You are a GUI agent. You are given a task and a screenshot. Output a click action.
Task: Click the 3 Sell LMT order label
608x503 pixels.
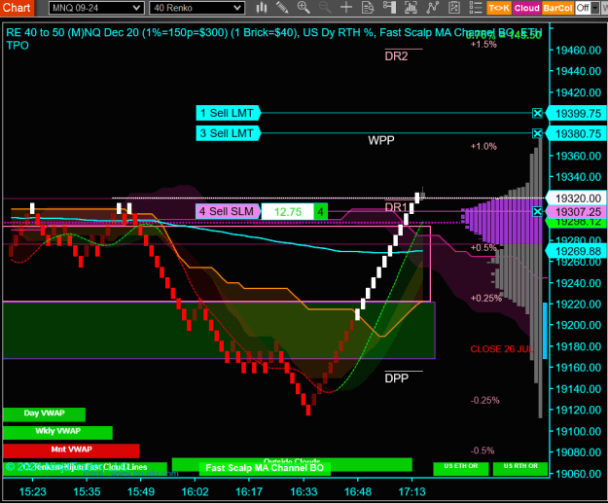(228, 133)
